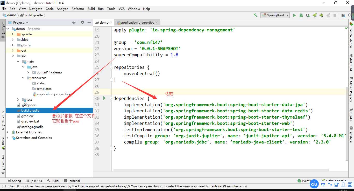Toggle the Favorites side tool button

(3, 165)
